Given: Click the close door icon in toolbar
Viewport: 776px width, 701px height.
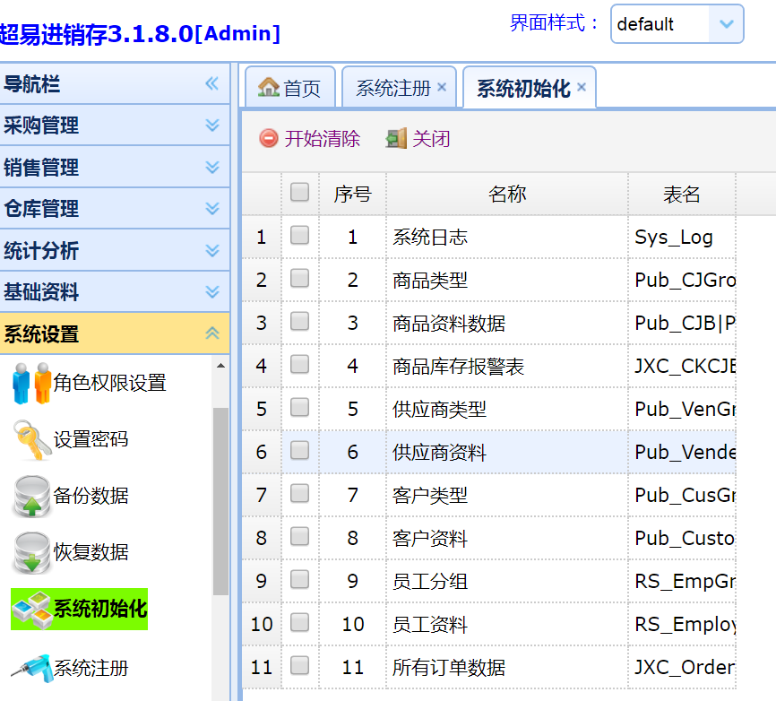Looking at the screenshot, I should pos(396,139).
